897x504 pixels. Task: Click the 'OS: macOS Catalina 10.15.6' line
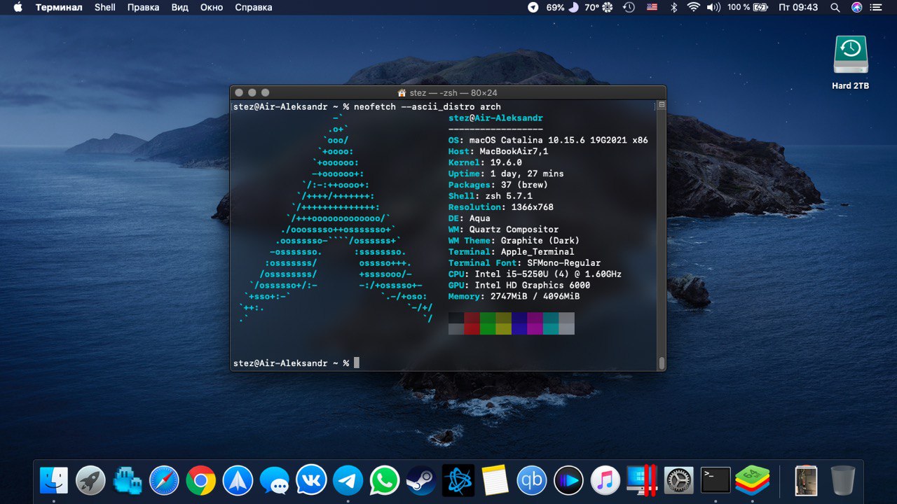pos(548,140)
